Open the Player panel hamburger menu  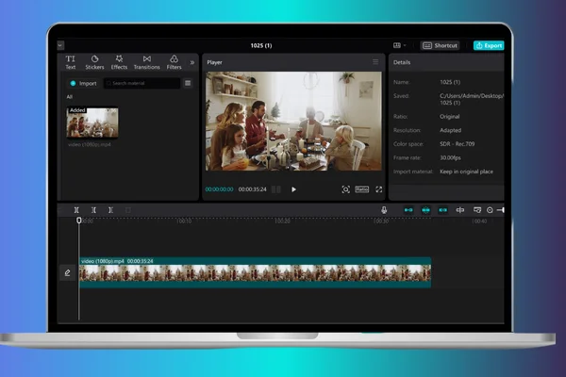(375, 62)
